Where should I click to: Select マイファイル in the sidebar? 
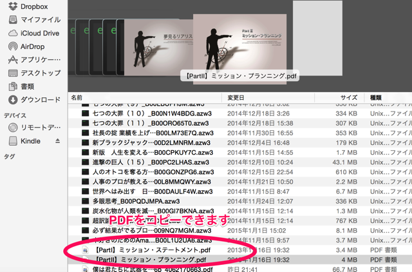point(40,19)
